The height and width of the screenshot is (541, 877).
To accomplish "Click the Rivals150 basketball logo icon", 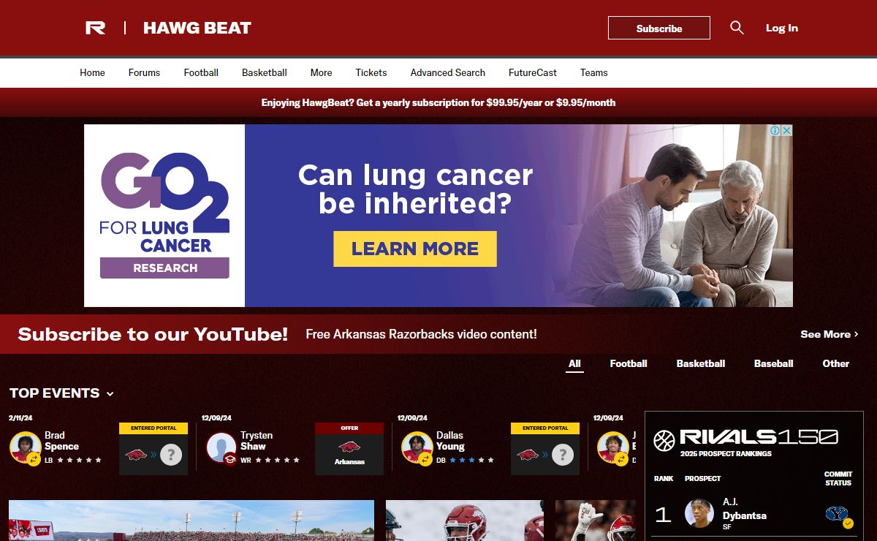I will (x=664, y=441).
